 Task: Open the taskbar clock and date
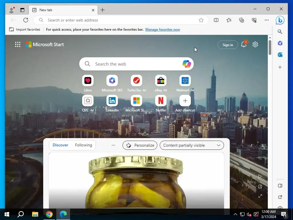pos(268,214)
